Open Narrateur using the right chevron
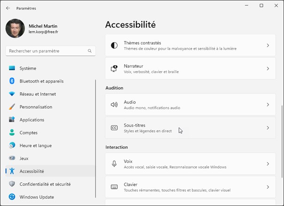 [x=268, y=69]
